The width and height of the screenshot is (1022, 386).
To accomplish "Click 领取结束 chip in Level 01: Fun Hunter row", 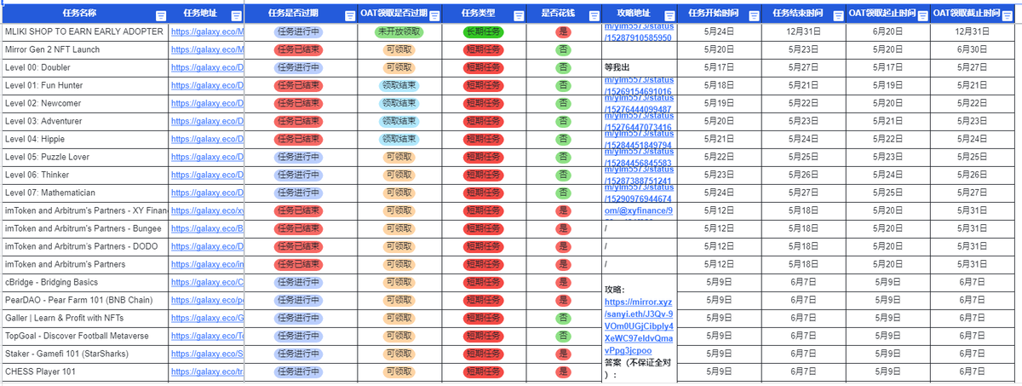I will [399, 85].
